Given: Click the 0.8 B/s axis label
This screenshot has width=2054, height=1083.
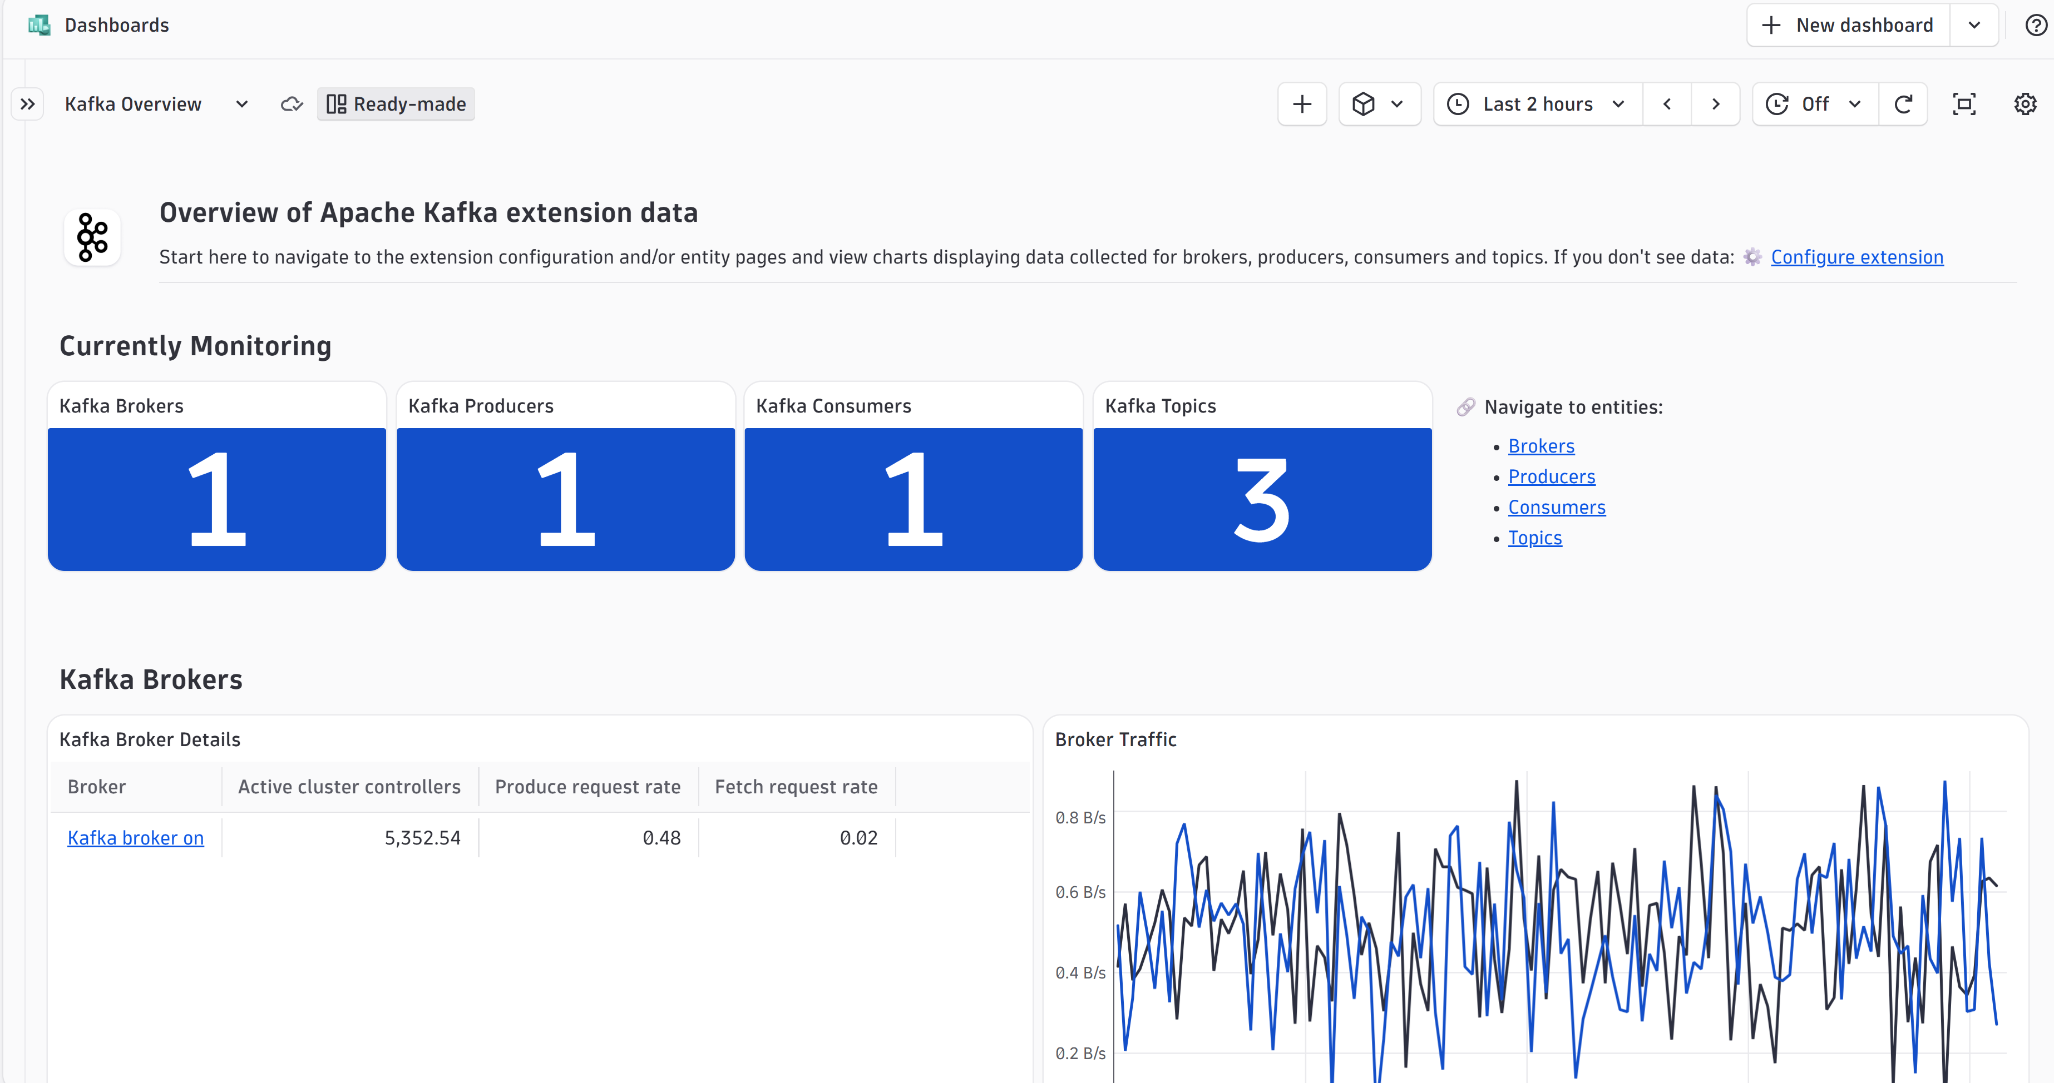Looking at the screenshot, I should [1080, 818].
